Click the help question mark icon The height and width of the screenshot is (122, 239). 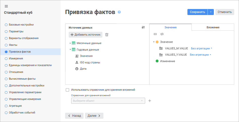[119, 12]
